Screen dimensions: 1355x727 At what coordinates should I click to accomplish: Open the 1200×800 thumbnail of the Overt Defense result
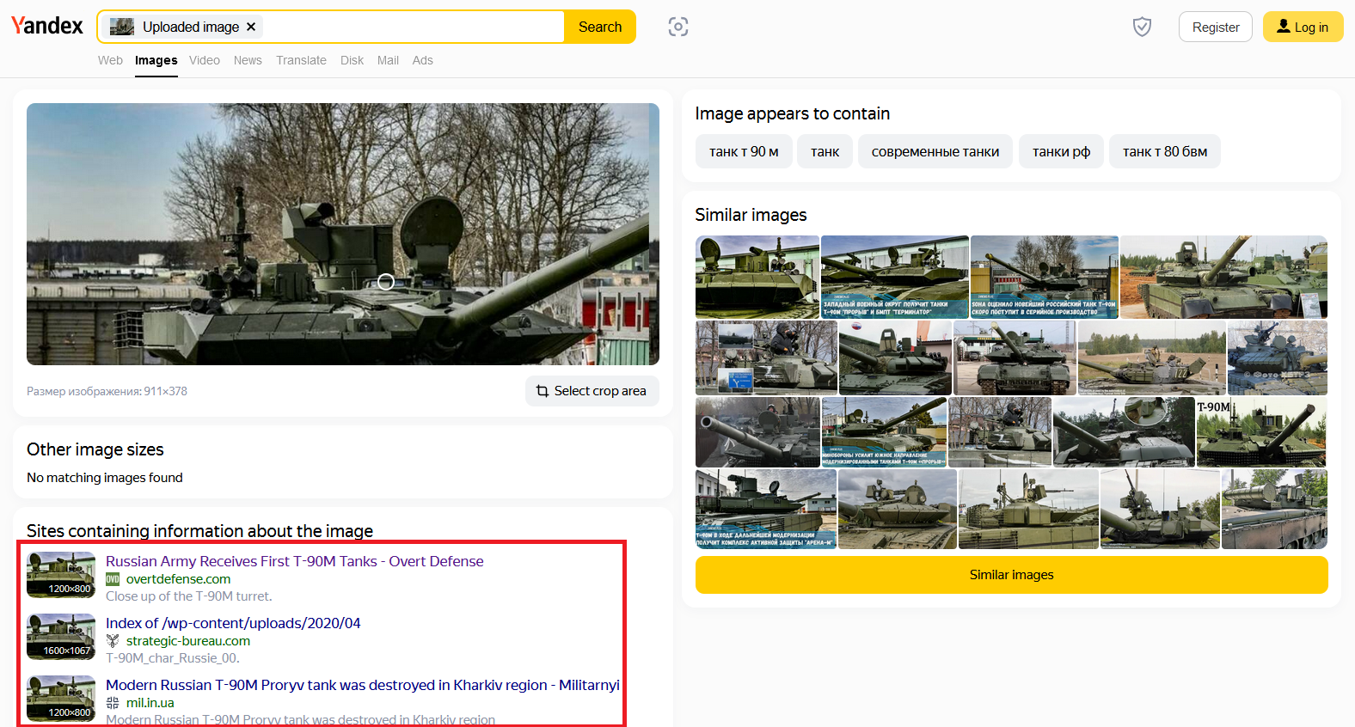pyautogui.click(x=61, y=575)
